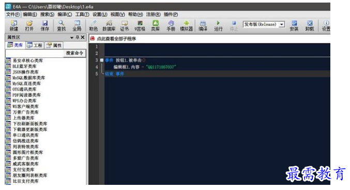Open the 数据库 database tool
The image size is (350, 190).
[109, 26]
